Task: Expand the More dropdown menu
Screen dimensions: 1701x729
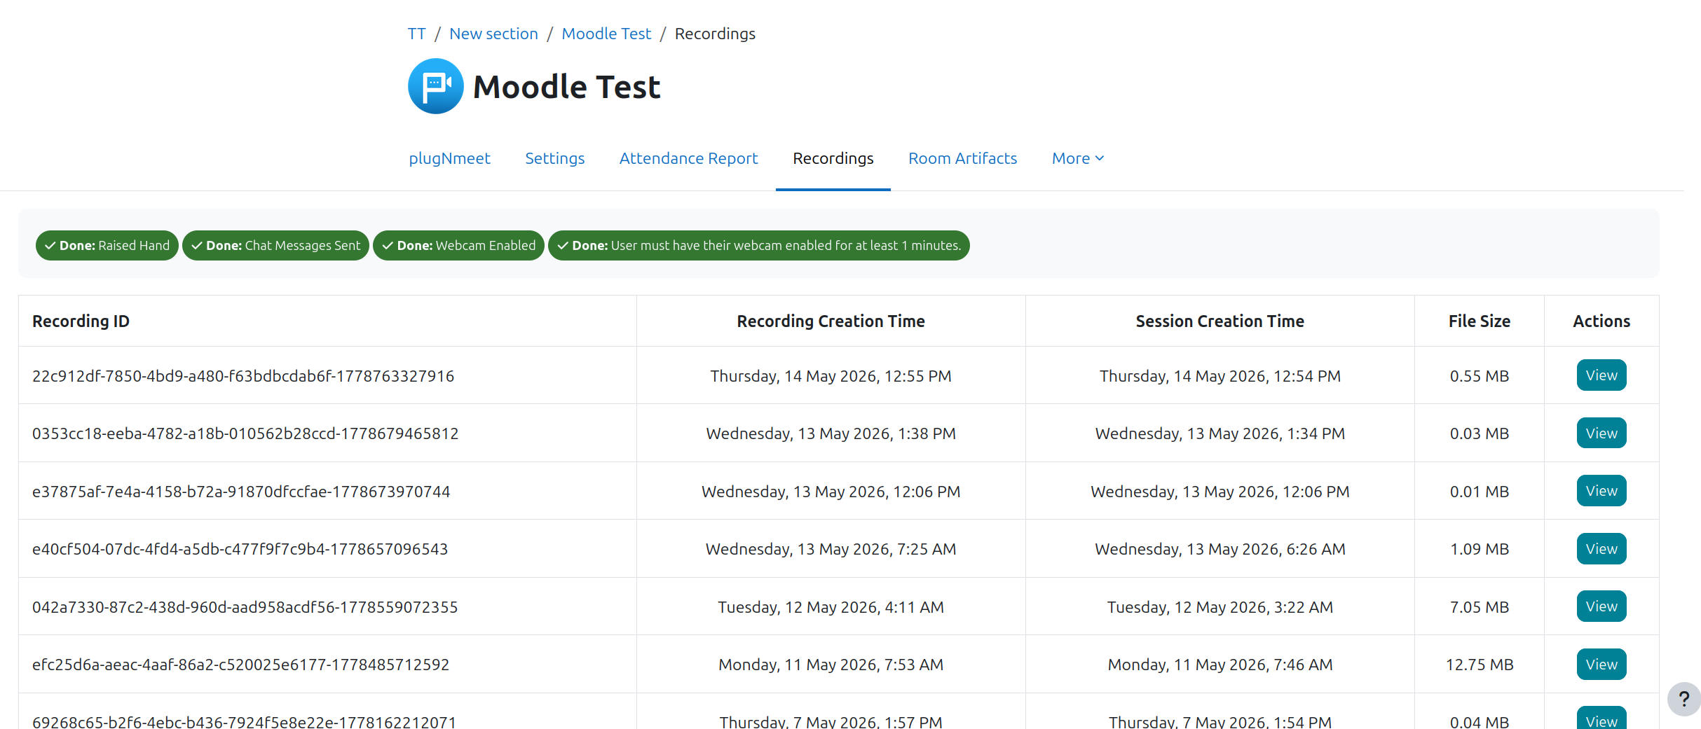Action: tap(1078, 158)
